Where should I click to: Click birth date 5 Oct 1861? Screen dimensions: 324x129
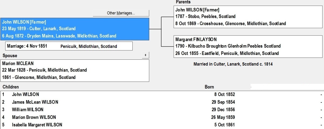(x=224, y=125)
